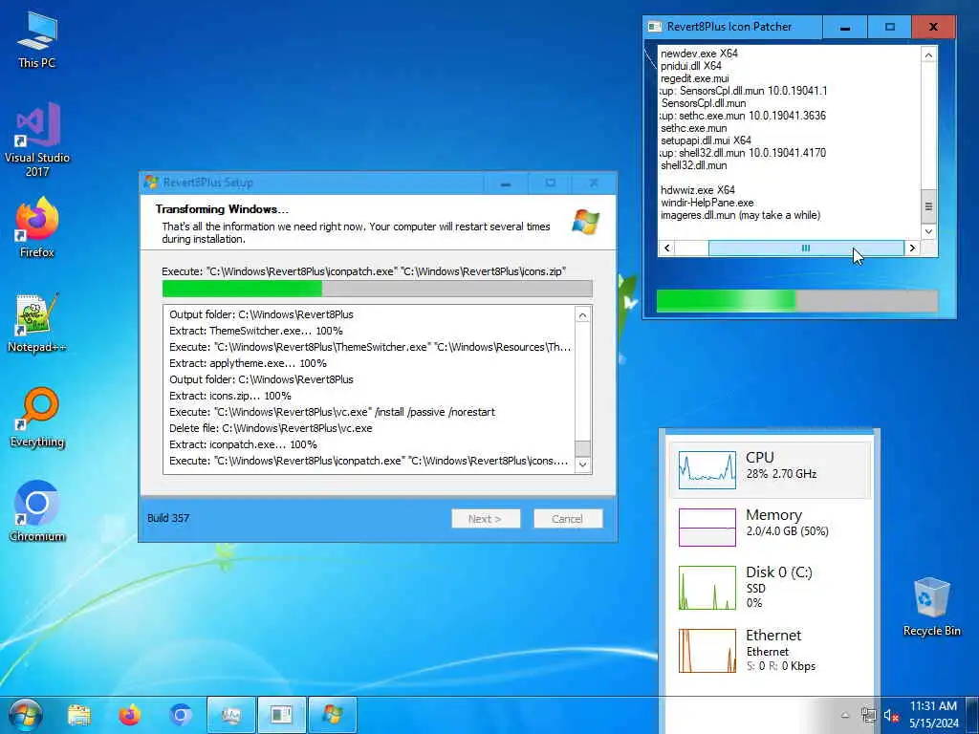Select log line "Extract: ThemeSwitcher.exe... 100%"

pyautogui.click(x=256, y=331)
